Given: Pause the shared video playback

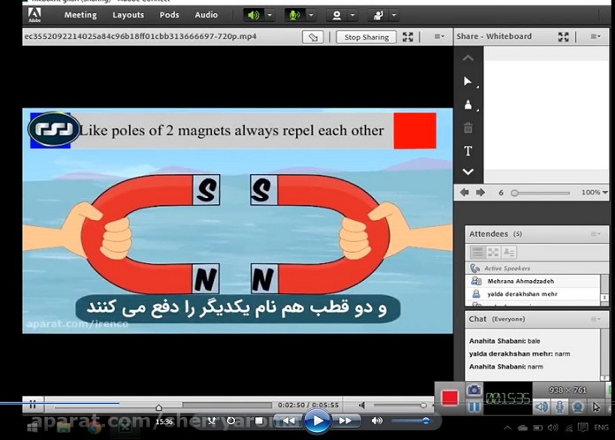Looking at the screenshot, I should pyautogui.click(x=33, y=405).
